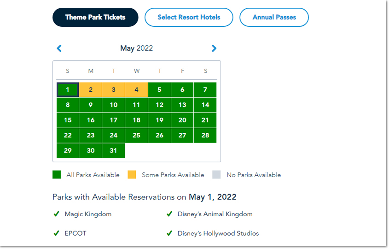389x249 pixels.
Task: Open the Annual Passes tab
Action: 274,17
